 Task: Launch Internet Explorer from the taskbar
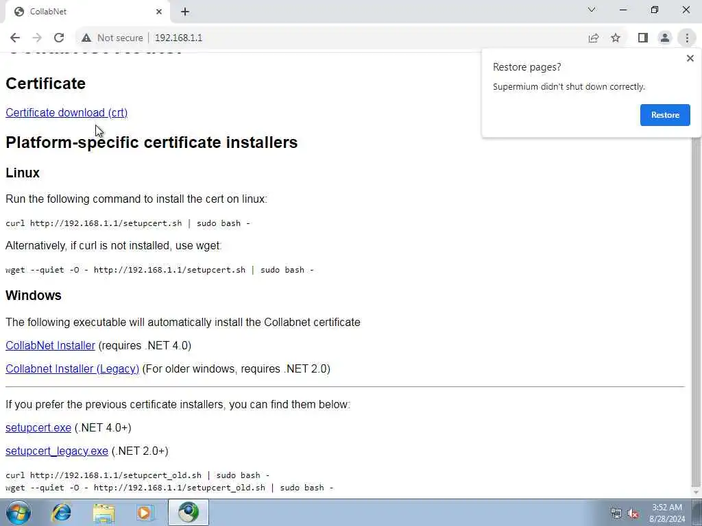[x=61, y=512]
